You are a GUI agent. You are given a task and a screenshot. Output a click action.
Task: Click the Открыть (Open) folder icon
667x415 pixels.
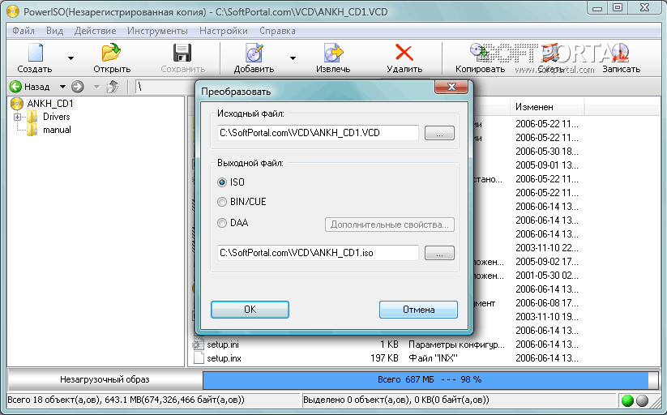[x=112, y=53]
